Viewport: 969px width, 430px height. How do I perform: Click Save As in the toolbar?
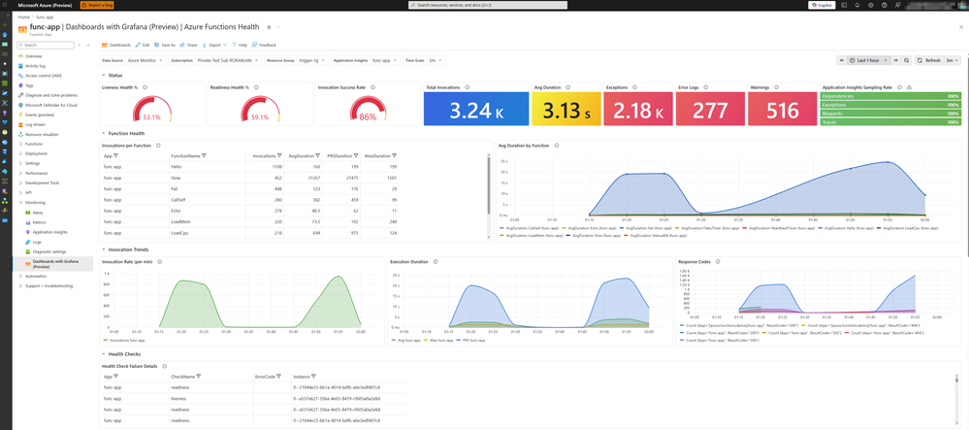[x=165, y=46]
